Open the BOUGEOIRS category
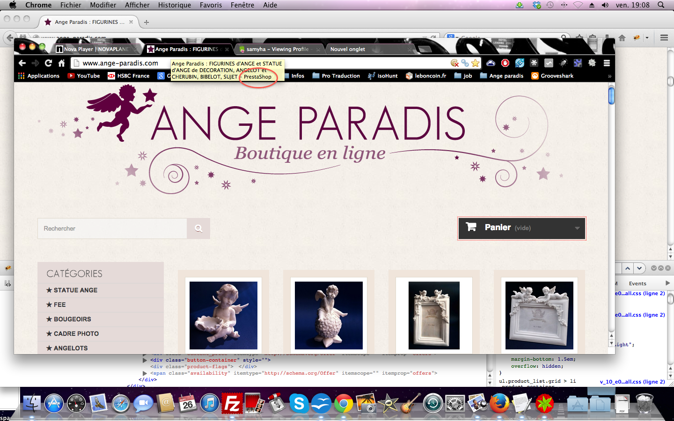The width and height of the screenshot is (674, 421). tap(72, 319)
